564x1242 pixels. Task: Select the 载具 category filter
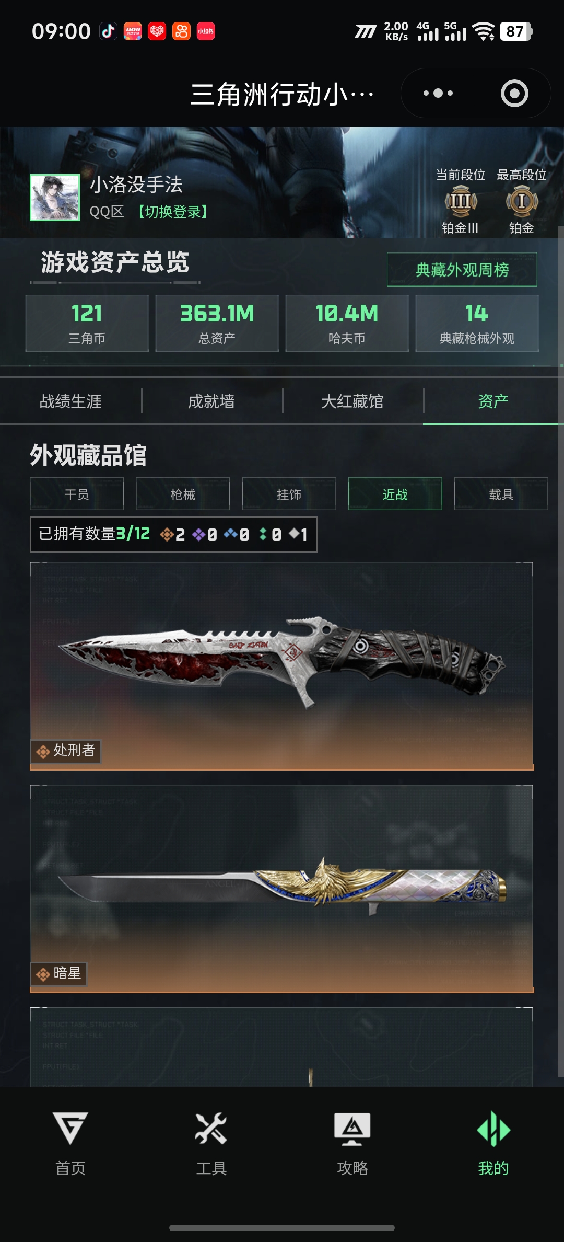tap(501, 494)
